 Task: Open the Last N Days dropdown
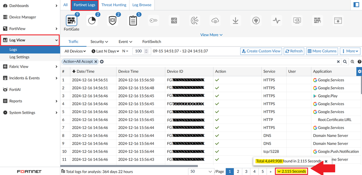coord(105,51)
